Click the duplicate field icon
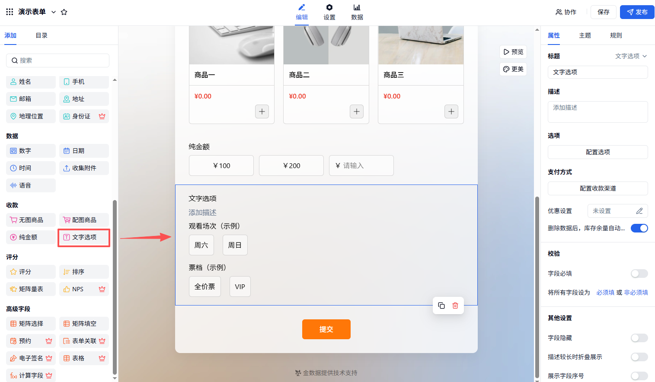Image resolution: width=655 pixels, height=382 pixels. coord(441,306)
